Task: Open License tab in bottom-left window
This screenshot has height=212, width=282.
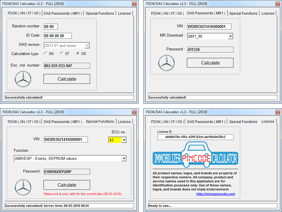Action: [124, 122]
